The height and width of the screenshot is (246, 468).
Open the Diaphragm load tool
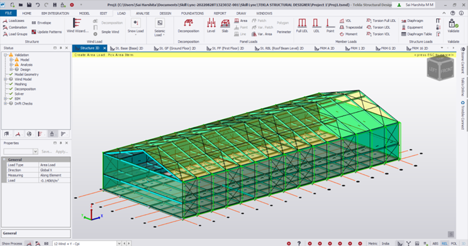click(412, 21)
